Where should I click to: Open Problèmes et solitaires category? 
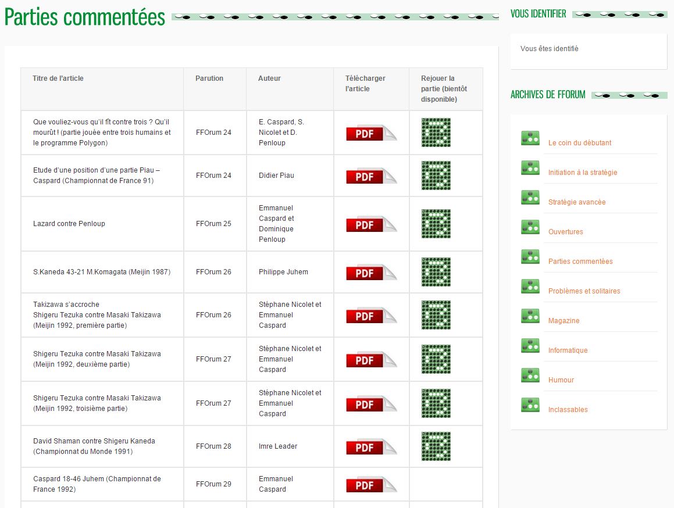[x=584, y=291]
